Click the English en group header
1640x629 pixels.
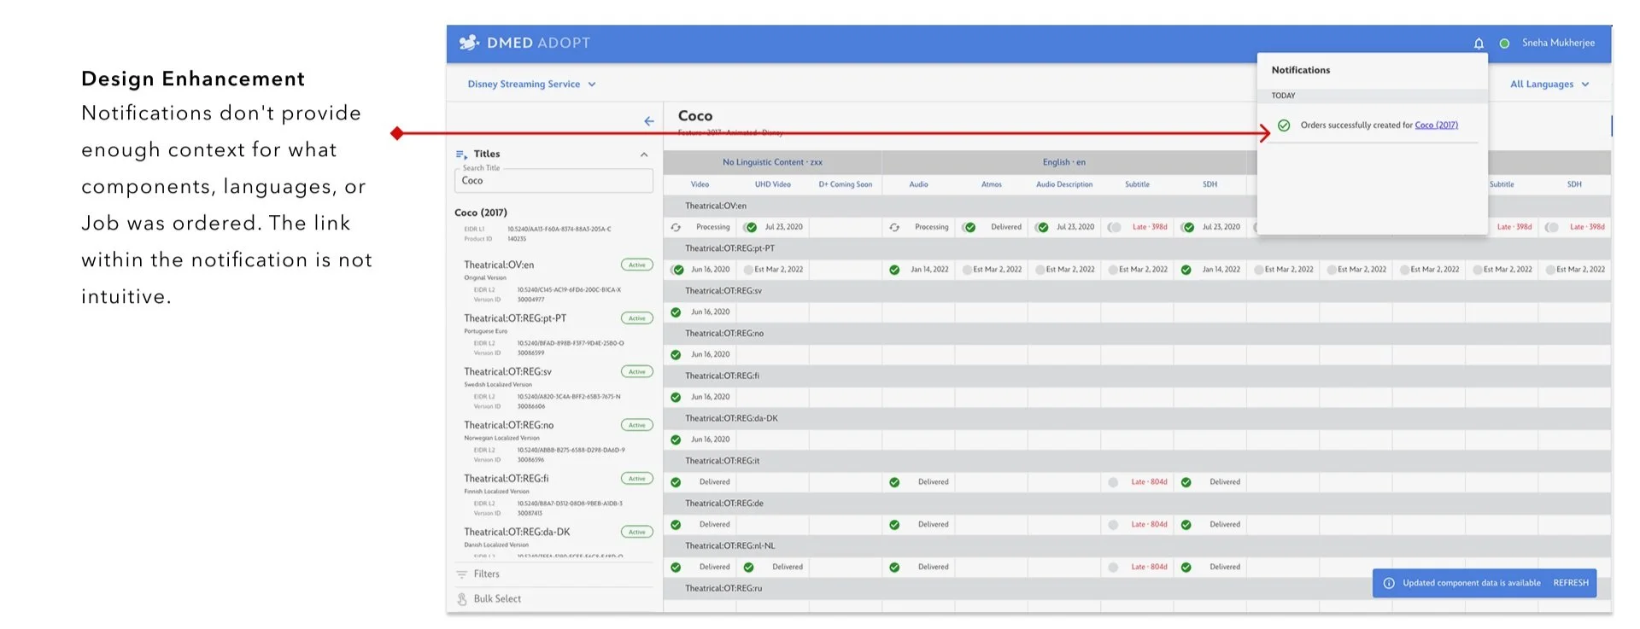click(x=1063, y=162)
